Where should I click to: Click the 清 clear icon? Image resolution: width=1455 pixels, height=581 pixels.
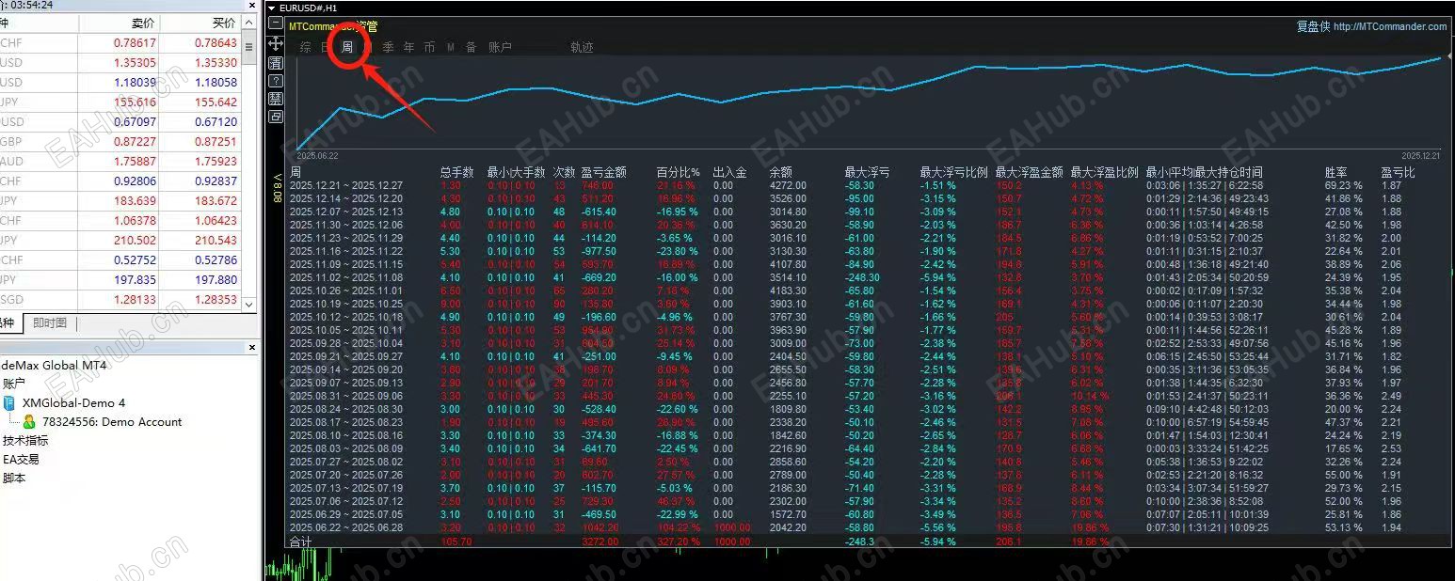click(x=276, y=63)
